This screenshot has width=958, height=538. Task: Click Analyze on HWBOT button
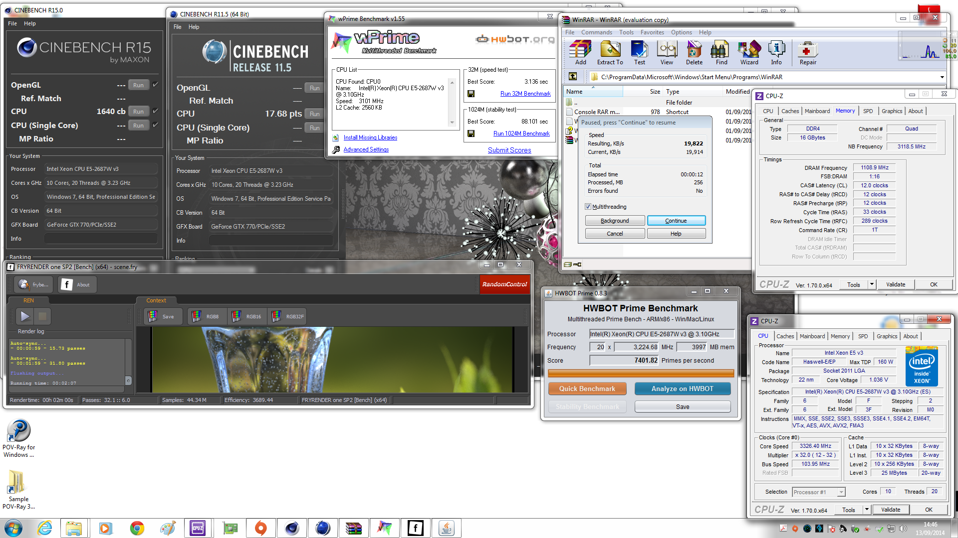(x=682, y=389)
